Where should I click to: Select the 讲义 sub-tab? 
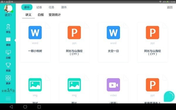click(x=28, y=15)
